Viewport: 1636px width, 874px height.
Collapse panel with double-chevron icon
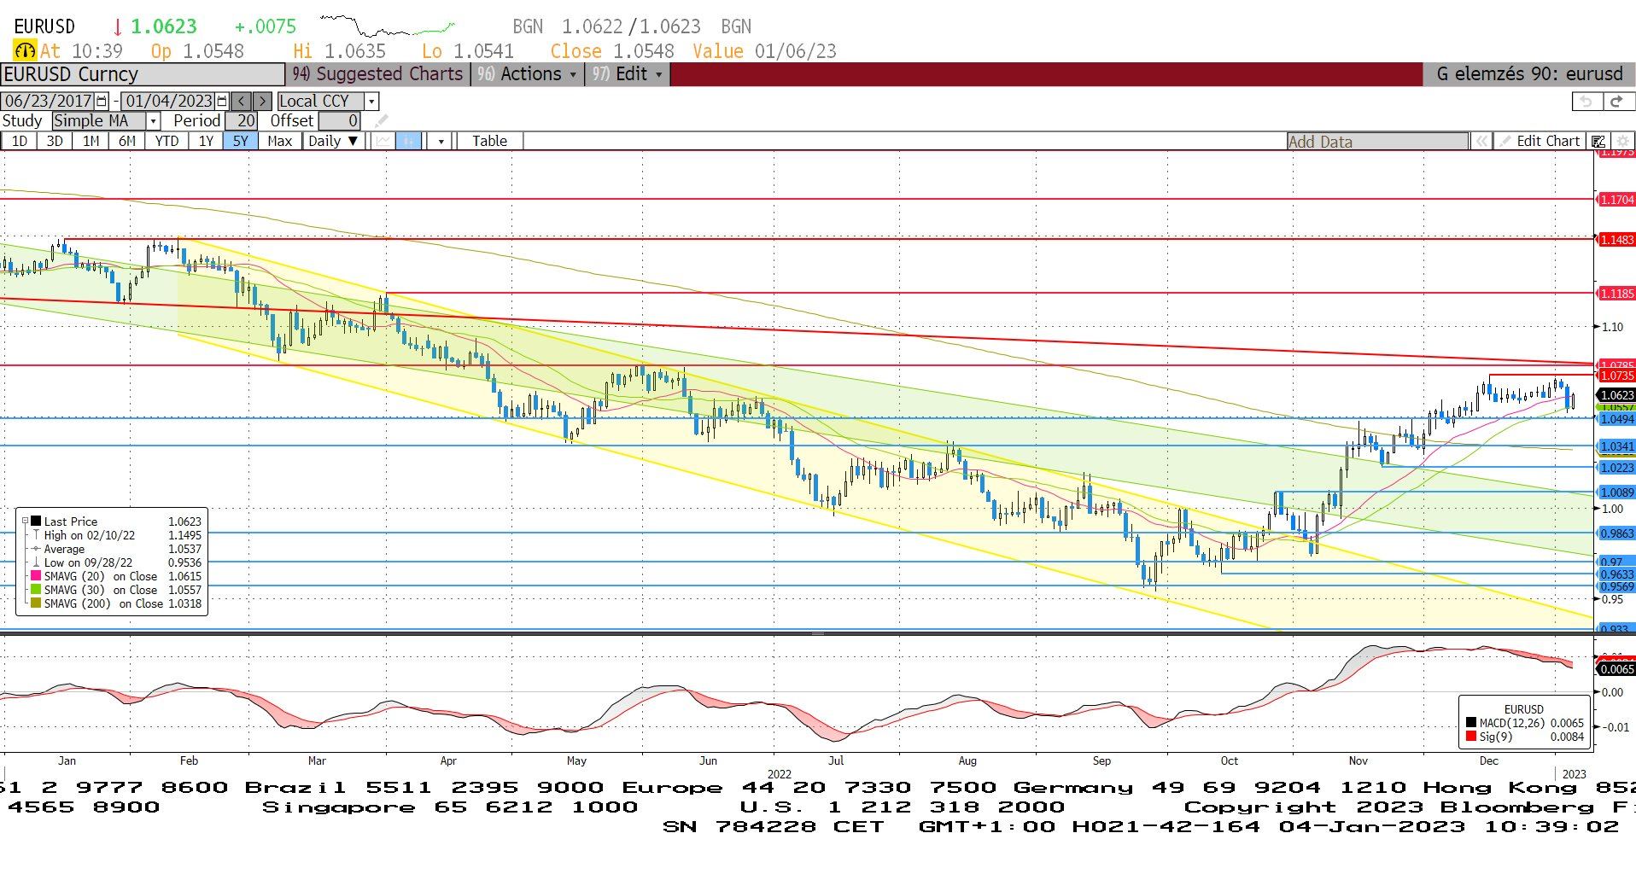pyautogui.click(x=1481, y=142)
